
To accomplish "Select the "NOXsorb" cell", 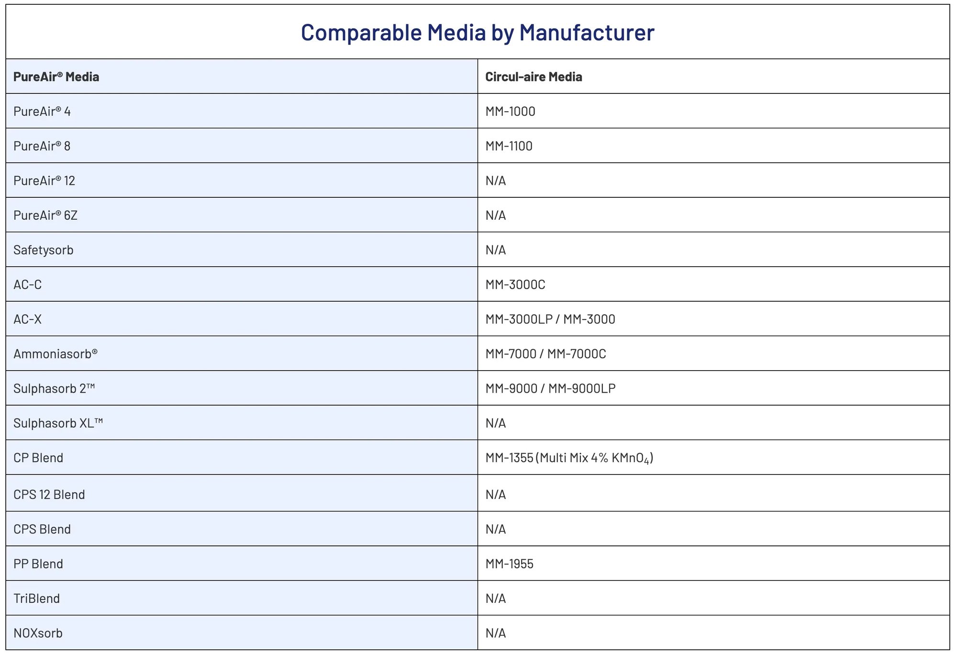I will click(x=38, y=633).
